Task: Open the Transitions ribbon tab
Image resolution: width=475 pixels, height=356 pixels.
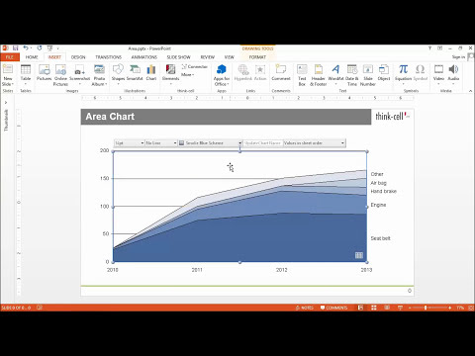Action: pos(109,57)
